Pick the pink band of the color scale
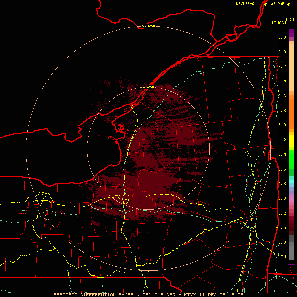 [x=291, y=200]
